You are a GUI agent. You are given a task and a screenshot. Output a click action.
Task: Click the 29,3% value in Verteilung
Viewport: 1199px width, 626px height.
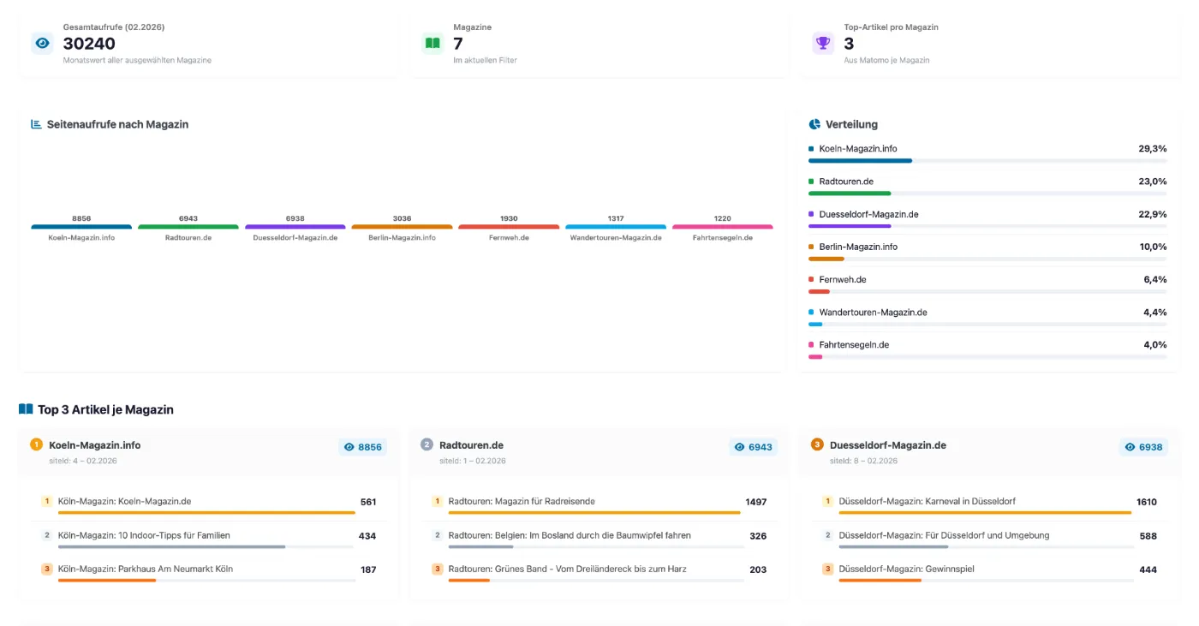pos(1153,148)
